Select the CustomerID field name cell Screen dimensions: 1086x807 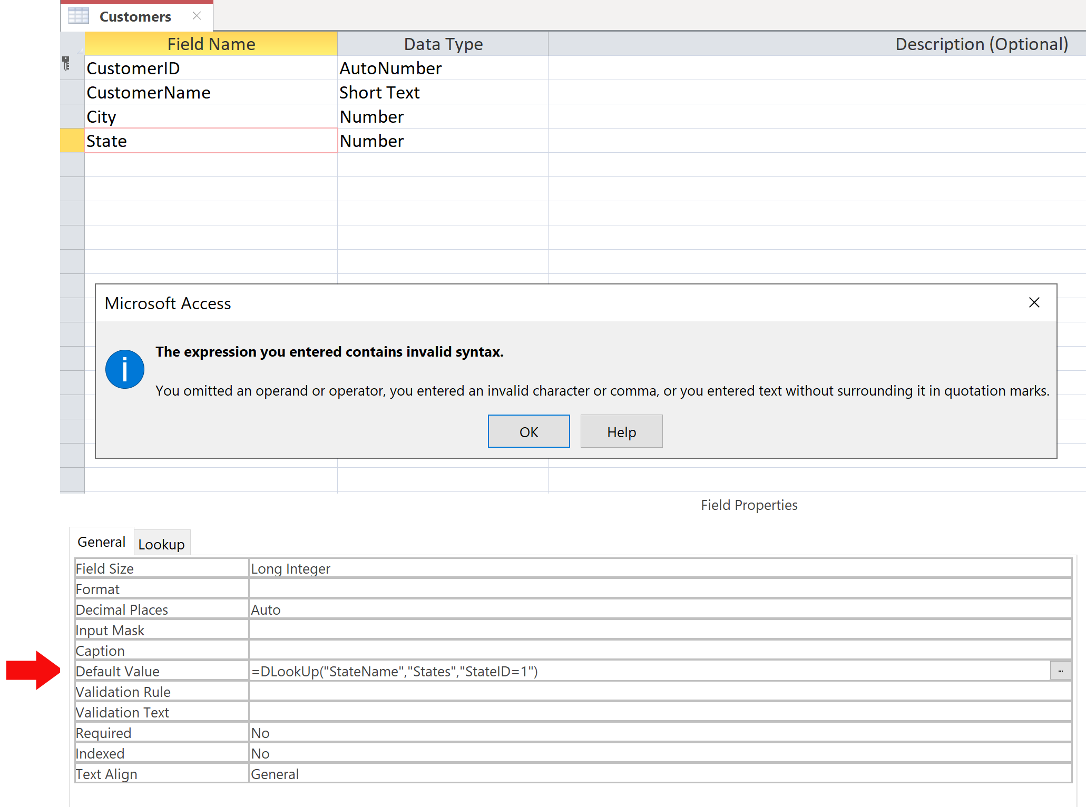211,68
